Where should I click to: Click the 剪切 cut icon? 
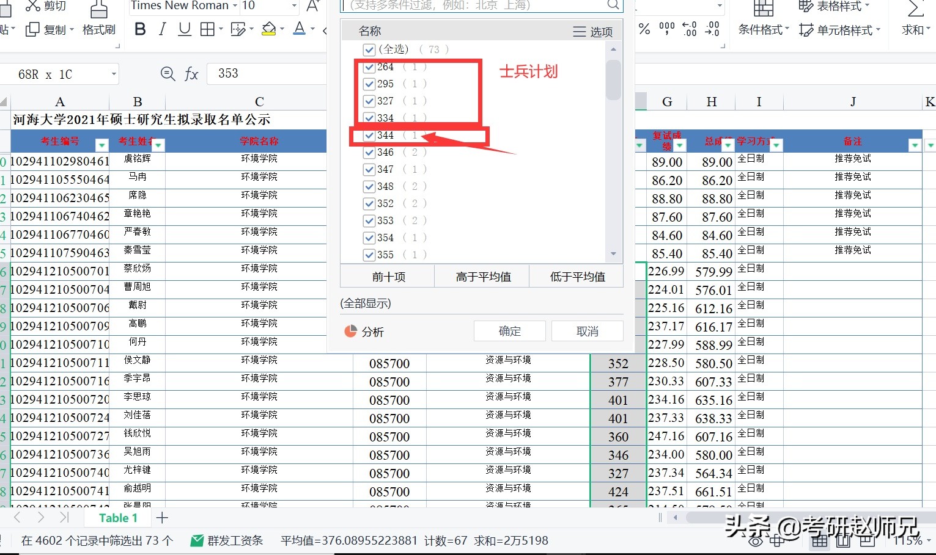click(x=33, y=6)
